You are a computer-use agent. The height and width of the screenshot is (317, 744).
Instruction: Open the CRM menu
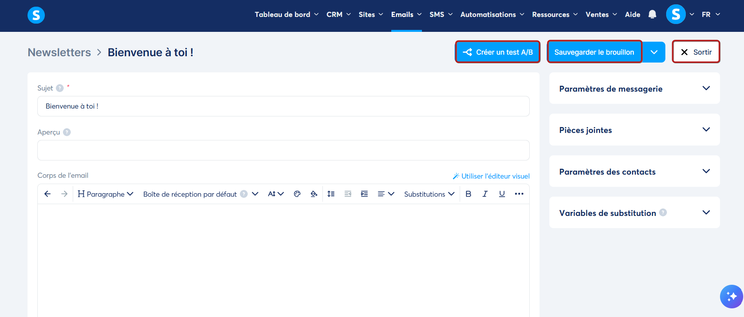click(x=339, y=15)
